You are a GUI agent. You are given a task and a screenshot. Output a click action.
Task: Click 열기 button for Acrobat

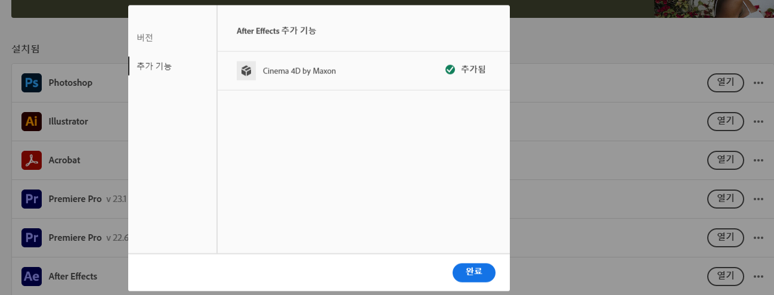[x=725, y=160]
